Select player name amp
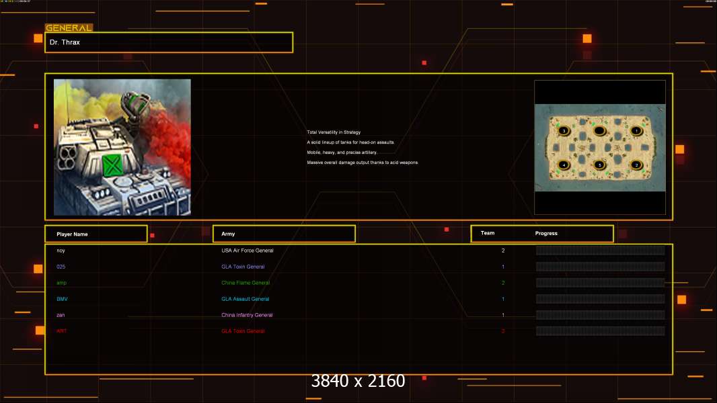The width and height of the screenshot is (717, 403). pos(62,283)
